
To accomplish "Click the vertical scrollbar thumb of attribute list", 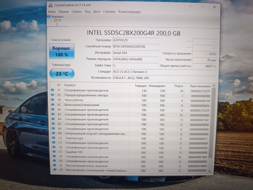I will pos(211,123).
